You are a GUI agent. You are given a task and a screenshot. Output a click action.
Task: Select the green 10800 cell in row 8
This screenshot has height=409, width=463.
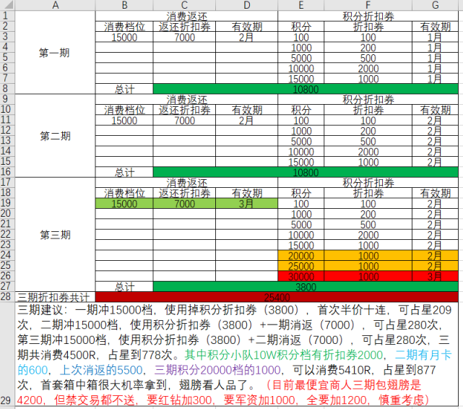[x=306, y=89]
